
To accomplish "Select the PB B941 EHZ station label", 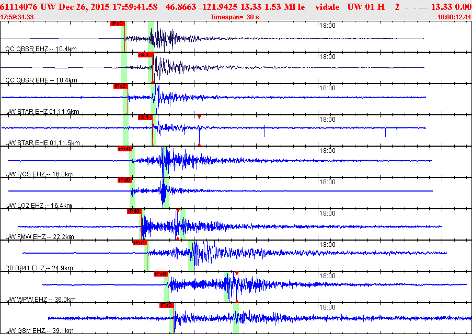I will [x=39, y=268].
